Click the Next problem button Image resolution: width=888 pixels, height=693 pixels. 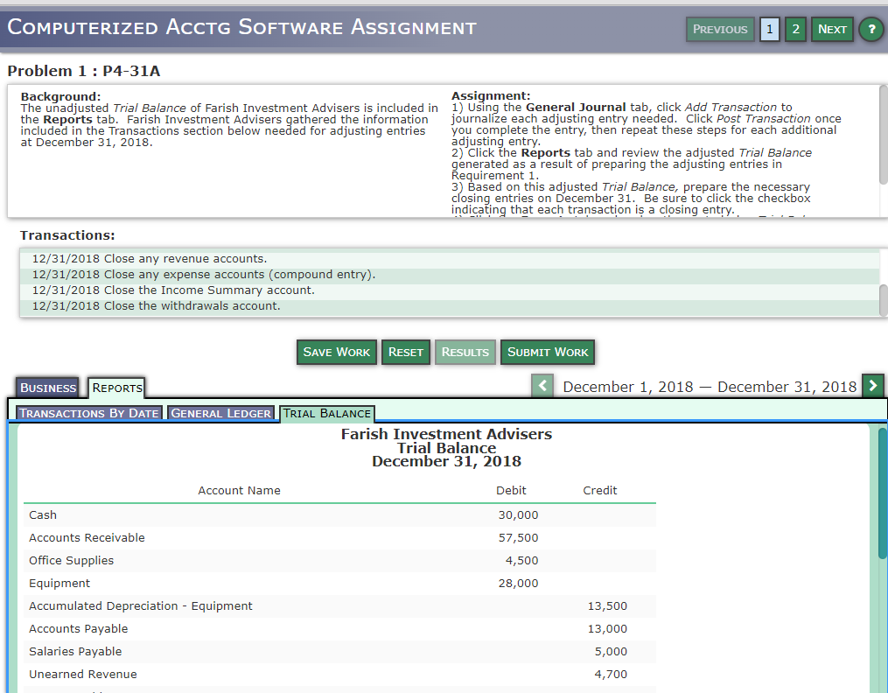pos(832,29)
